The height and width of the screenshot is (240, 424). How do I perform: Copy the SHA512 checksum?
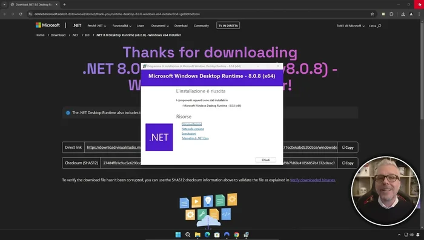pos(348,163)
